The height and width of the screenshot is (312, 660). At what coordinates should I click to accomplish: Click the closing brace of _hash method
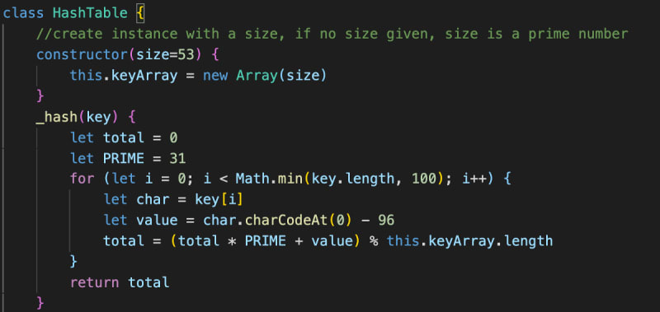tap(40, 302)
